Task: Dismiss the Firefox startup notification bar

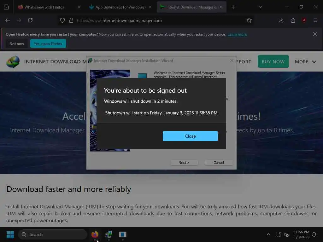Action: click(315, 34)
